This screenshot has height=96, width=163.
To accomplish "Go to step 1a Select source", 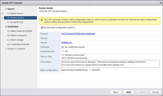I will [15, 13].
